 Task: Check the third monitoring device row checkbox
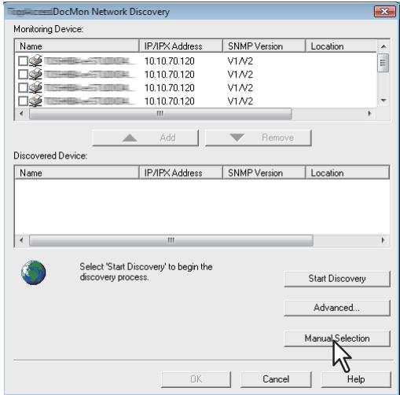click(23, 88)
